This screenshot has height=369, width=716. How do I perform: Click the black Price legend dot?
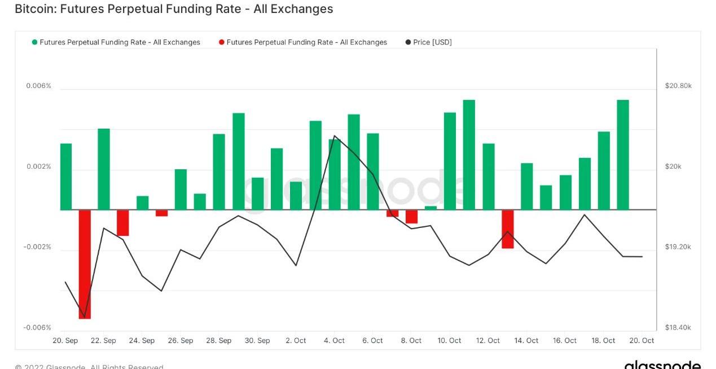tap(408, 42)
